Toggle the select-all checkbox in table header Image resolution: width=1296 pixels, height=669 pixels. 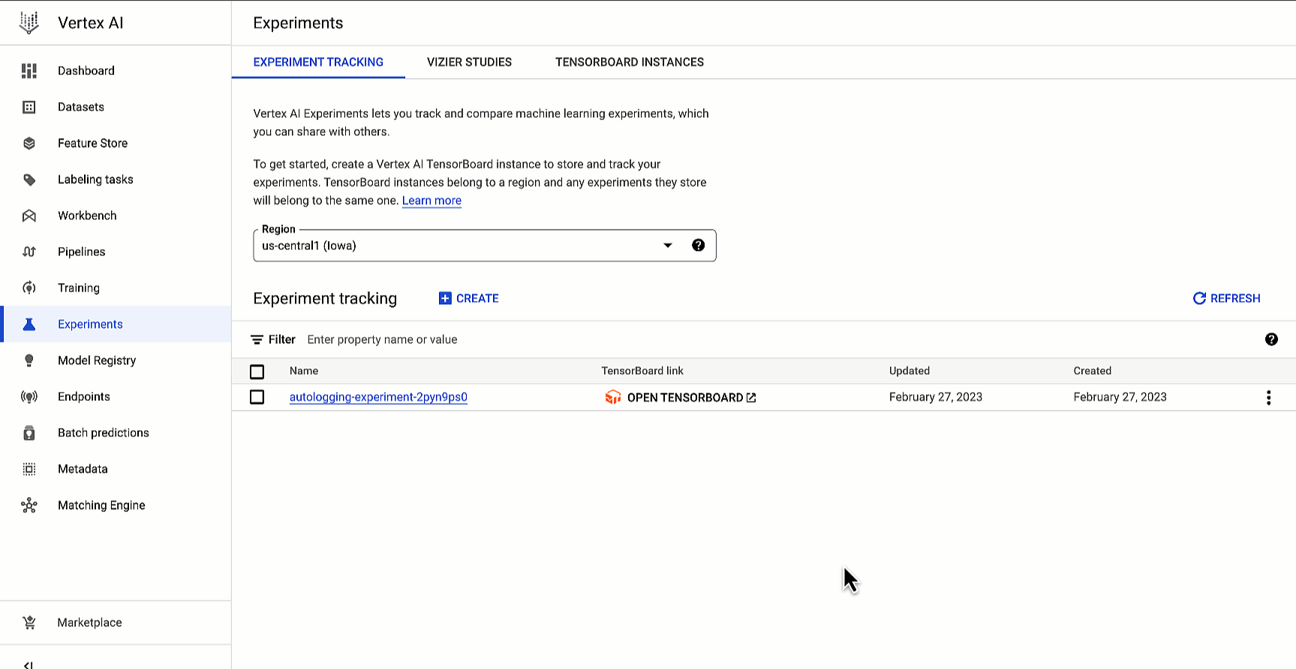[257, 372]
